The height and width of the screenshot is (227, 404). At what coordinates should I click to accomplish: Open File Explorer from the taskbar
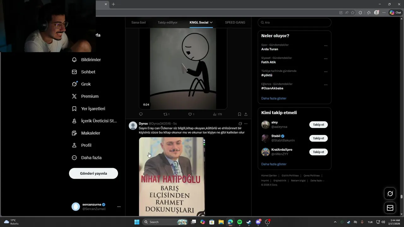click(x=221, y=222)
